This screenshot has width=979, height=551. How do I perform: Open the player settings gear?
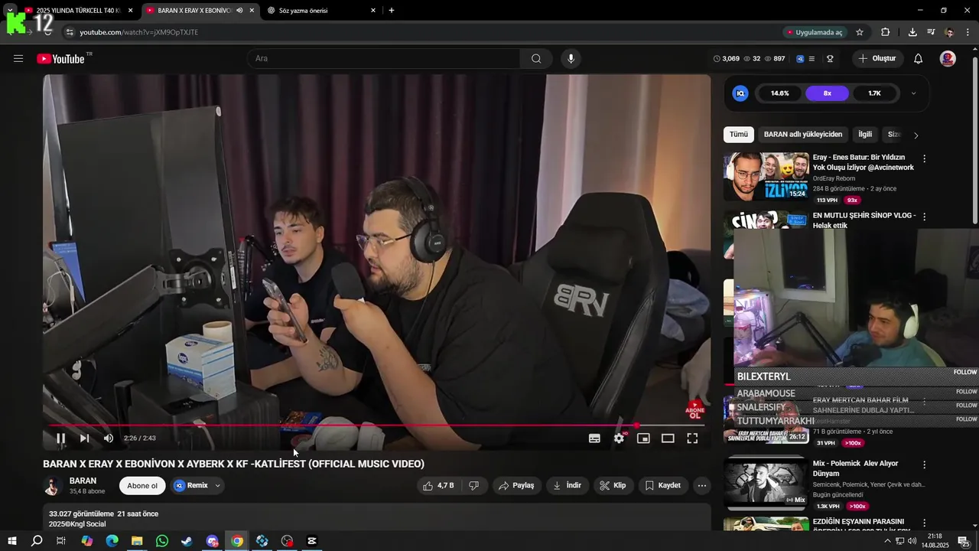pyautogui.click(x=620, y=439)
